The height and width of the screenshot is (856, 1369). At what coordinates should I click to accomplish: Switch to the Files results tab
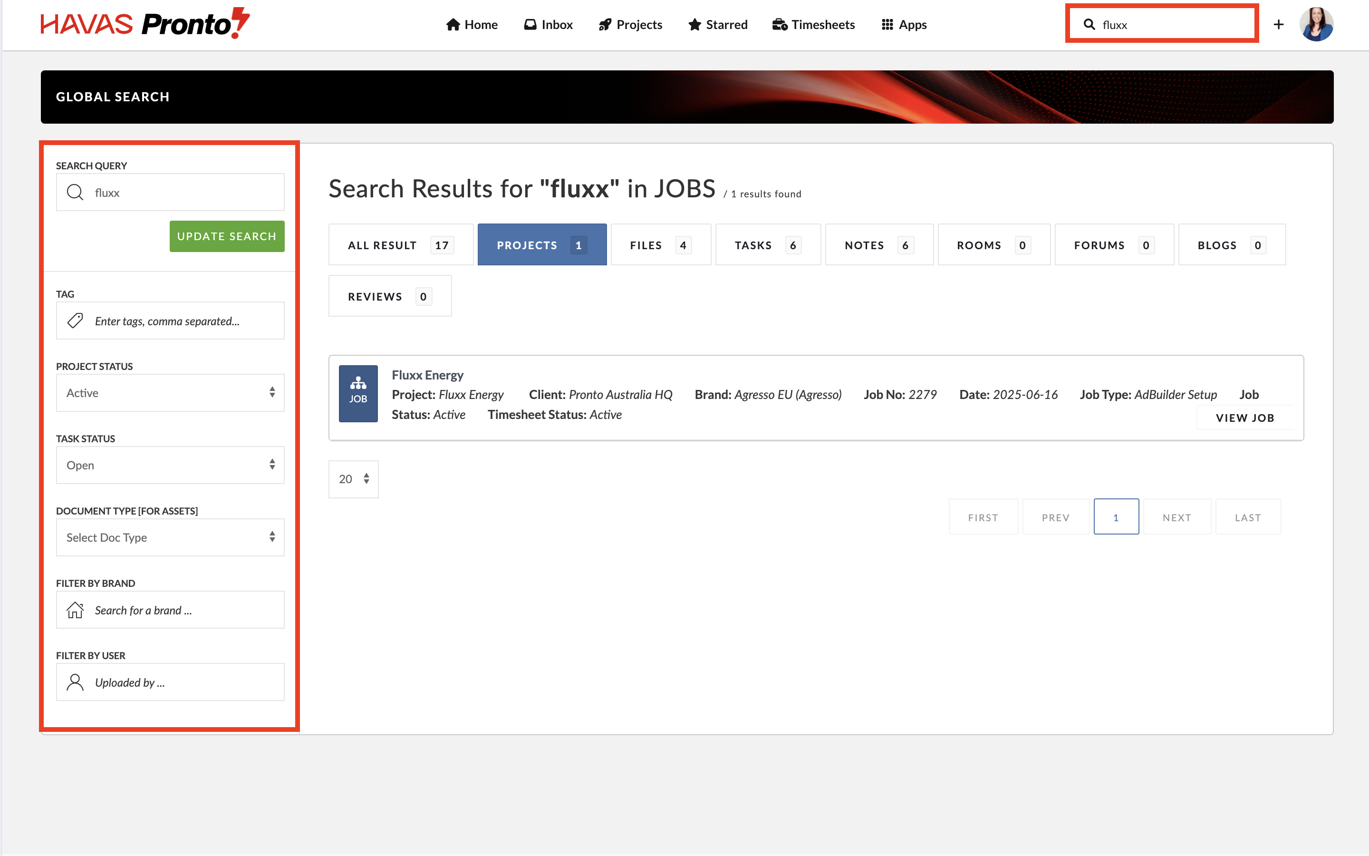pos(660,245)
